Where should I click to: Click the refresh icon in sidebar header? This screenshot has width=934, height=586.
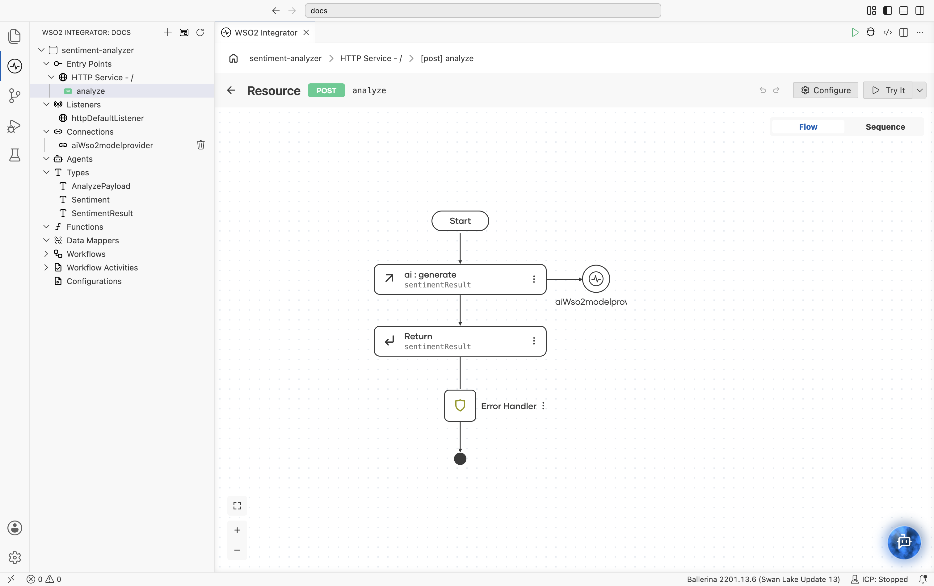[200, 32]
